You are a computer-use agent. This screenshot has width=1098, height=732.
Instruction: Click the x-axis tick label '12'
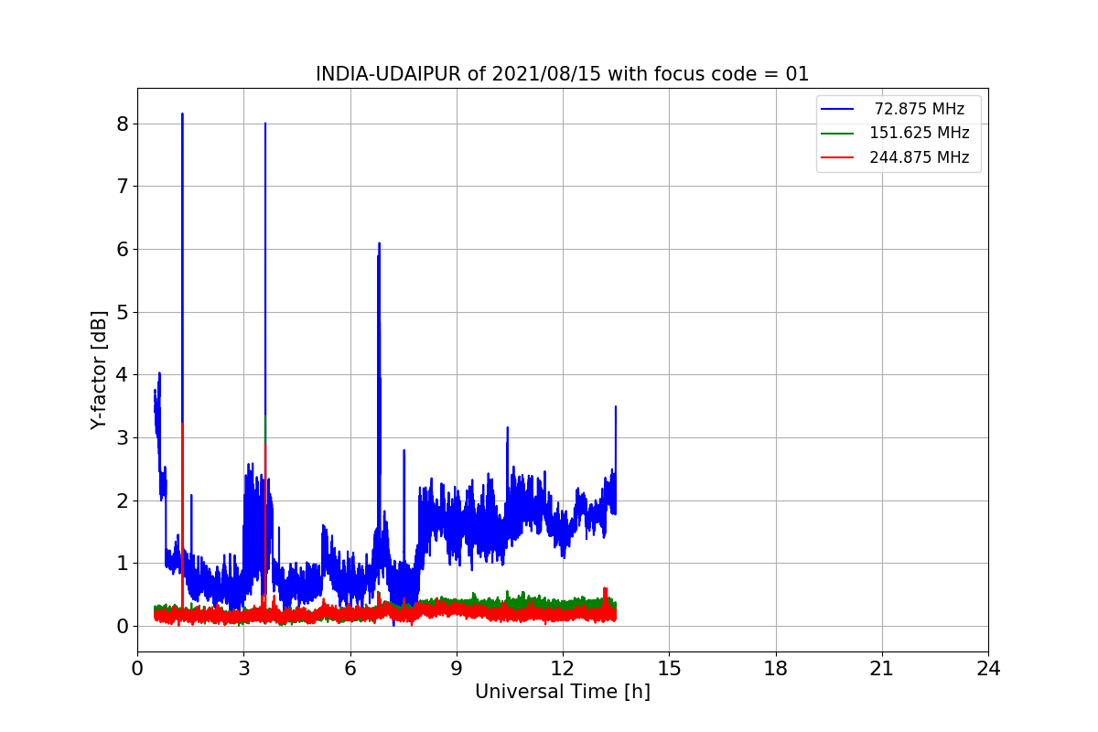tap(563, 669)
